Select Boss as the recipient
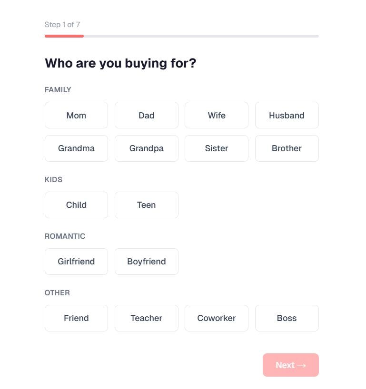Screen dimensions: 366x389 pyautogui.click(x=287, y=318)
